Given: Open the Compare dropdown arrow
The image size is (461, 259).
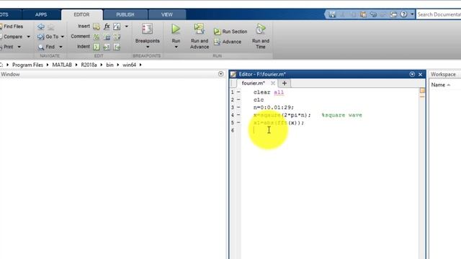Looking at the screenshot, I should click(x=29, y=37).
